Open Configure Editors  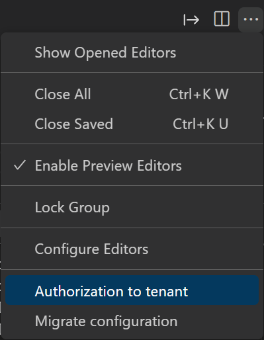tap(132, 249)
